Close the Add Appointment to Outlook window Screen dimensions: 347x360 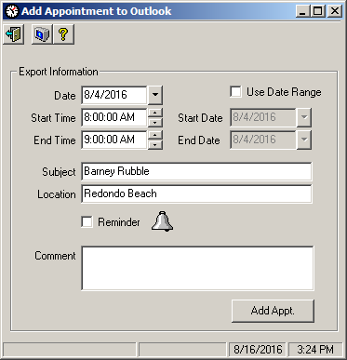[335, 11]
